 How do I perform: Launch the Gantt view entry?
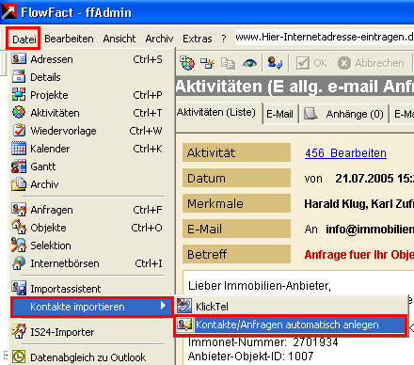pyautogui.click(x=88, y=167)
